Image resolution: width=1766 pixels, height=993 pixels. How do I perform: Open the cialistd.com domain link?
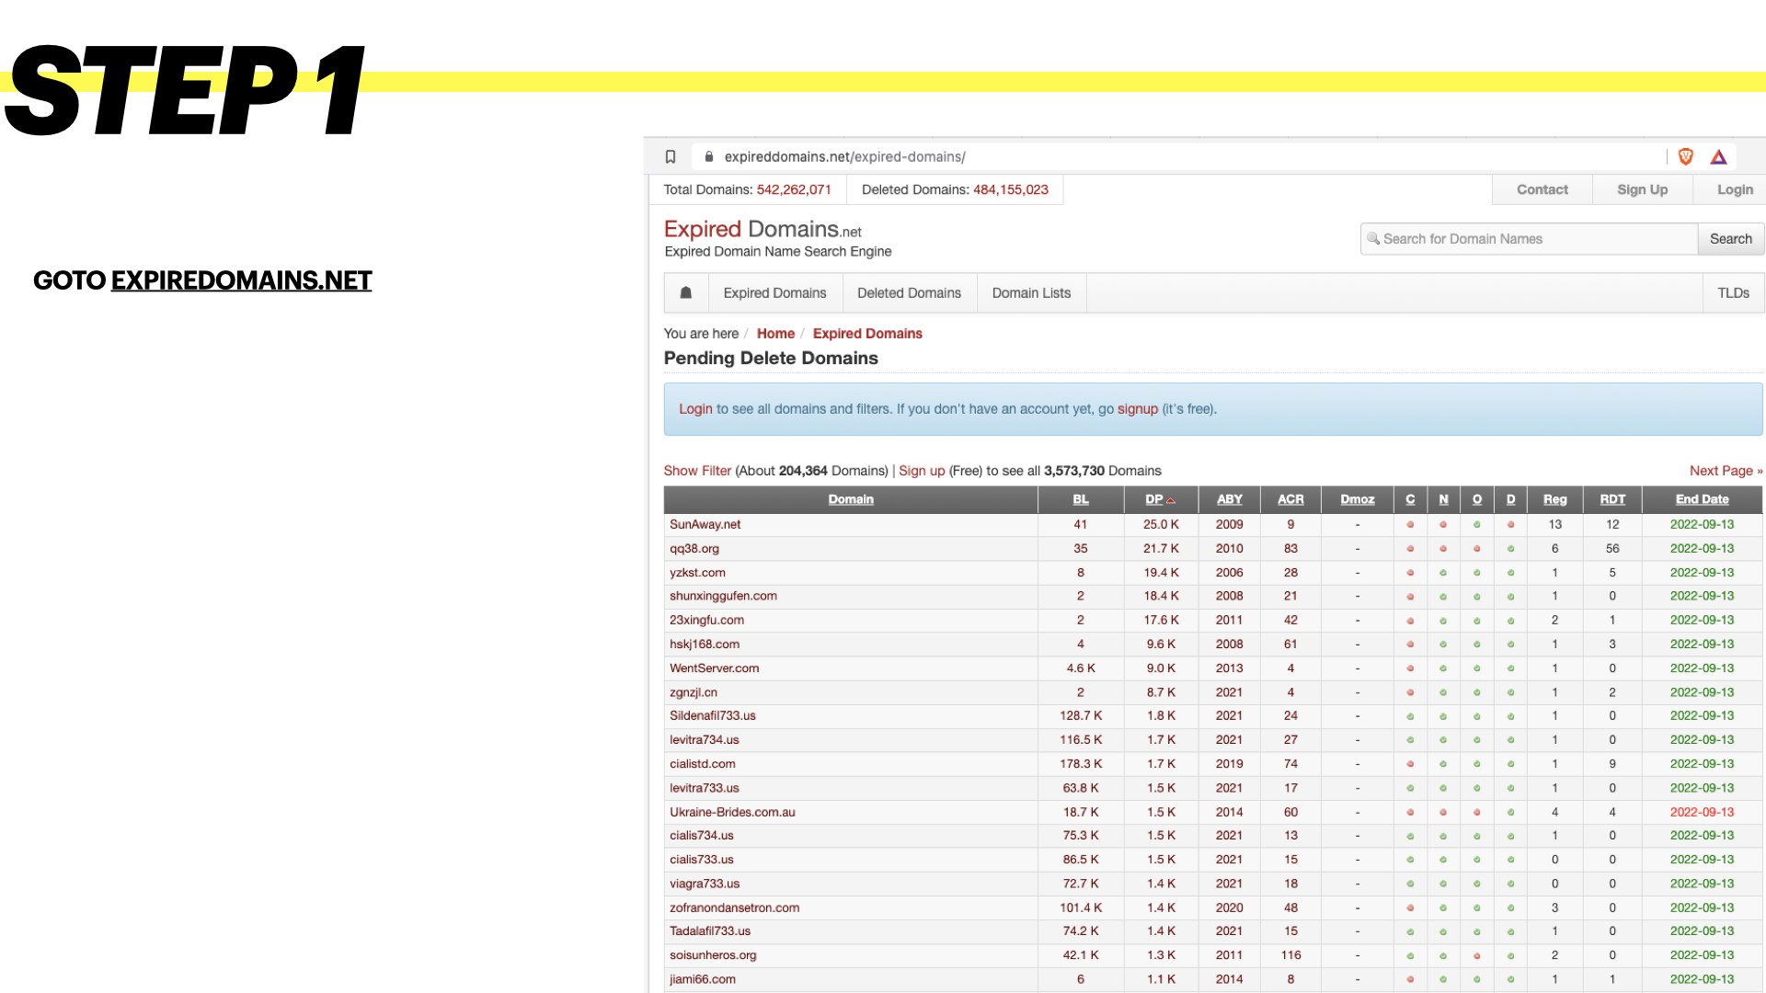click(x=703, y=763)
